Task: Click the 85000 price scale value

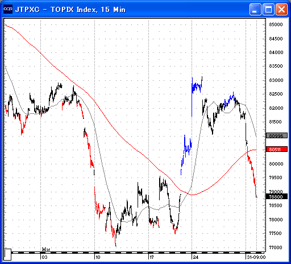Action: (276, 24)
